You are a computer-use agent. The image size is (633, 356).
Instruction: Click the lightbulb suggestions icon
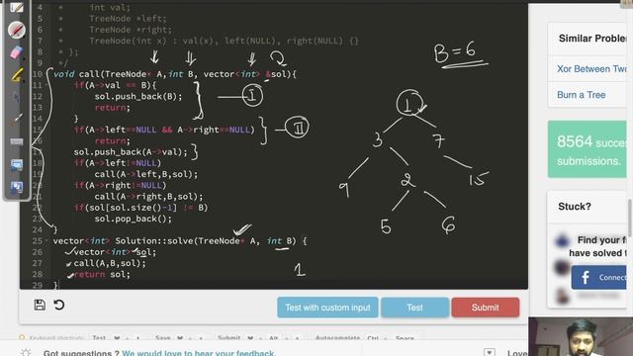(26, 353)
